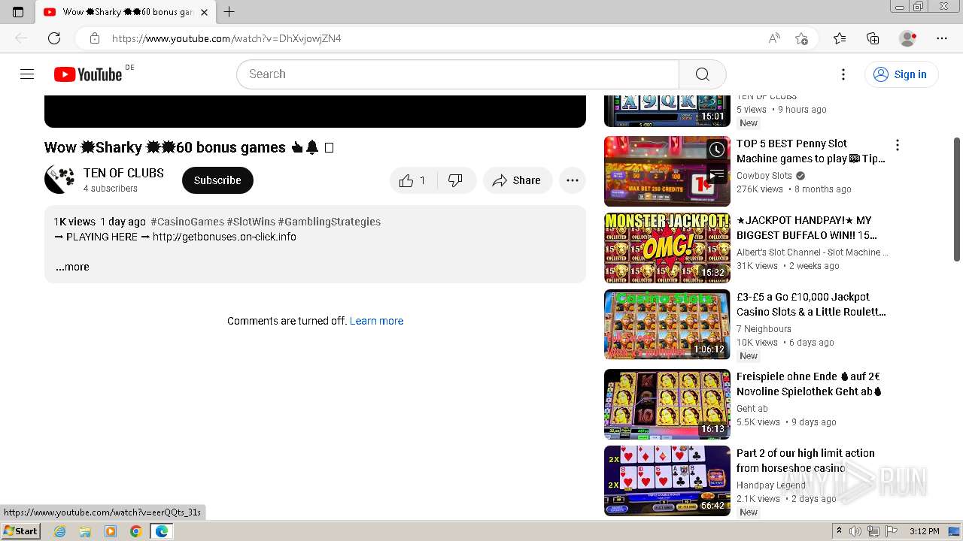This screenshot has width=963, height=541.
Task: Launch Internet Explorer from taskbar
Action: click(x=59, y=531)
